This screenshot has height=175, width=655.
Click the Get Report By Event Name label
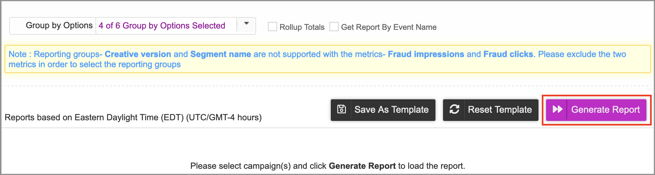pyautogui.click(x=389, y=27)
